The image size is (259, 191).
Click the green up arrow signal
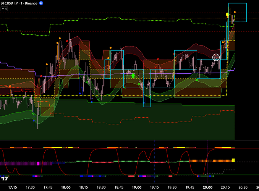click(x=133, y=76)
